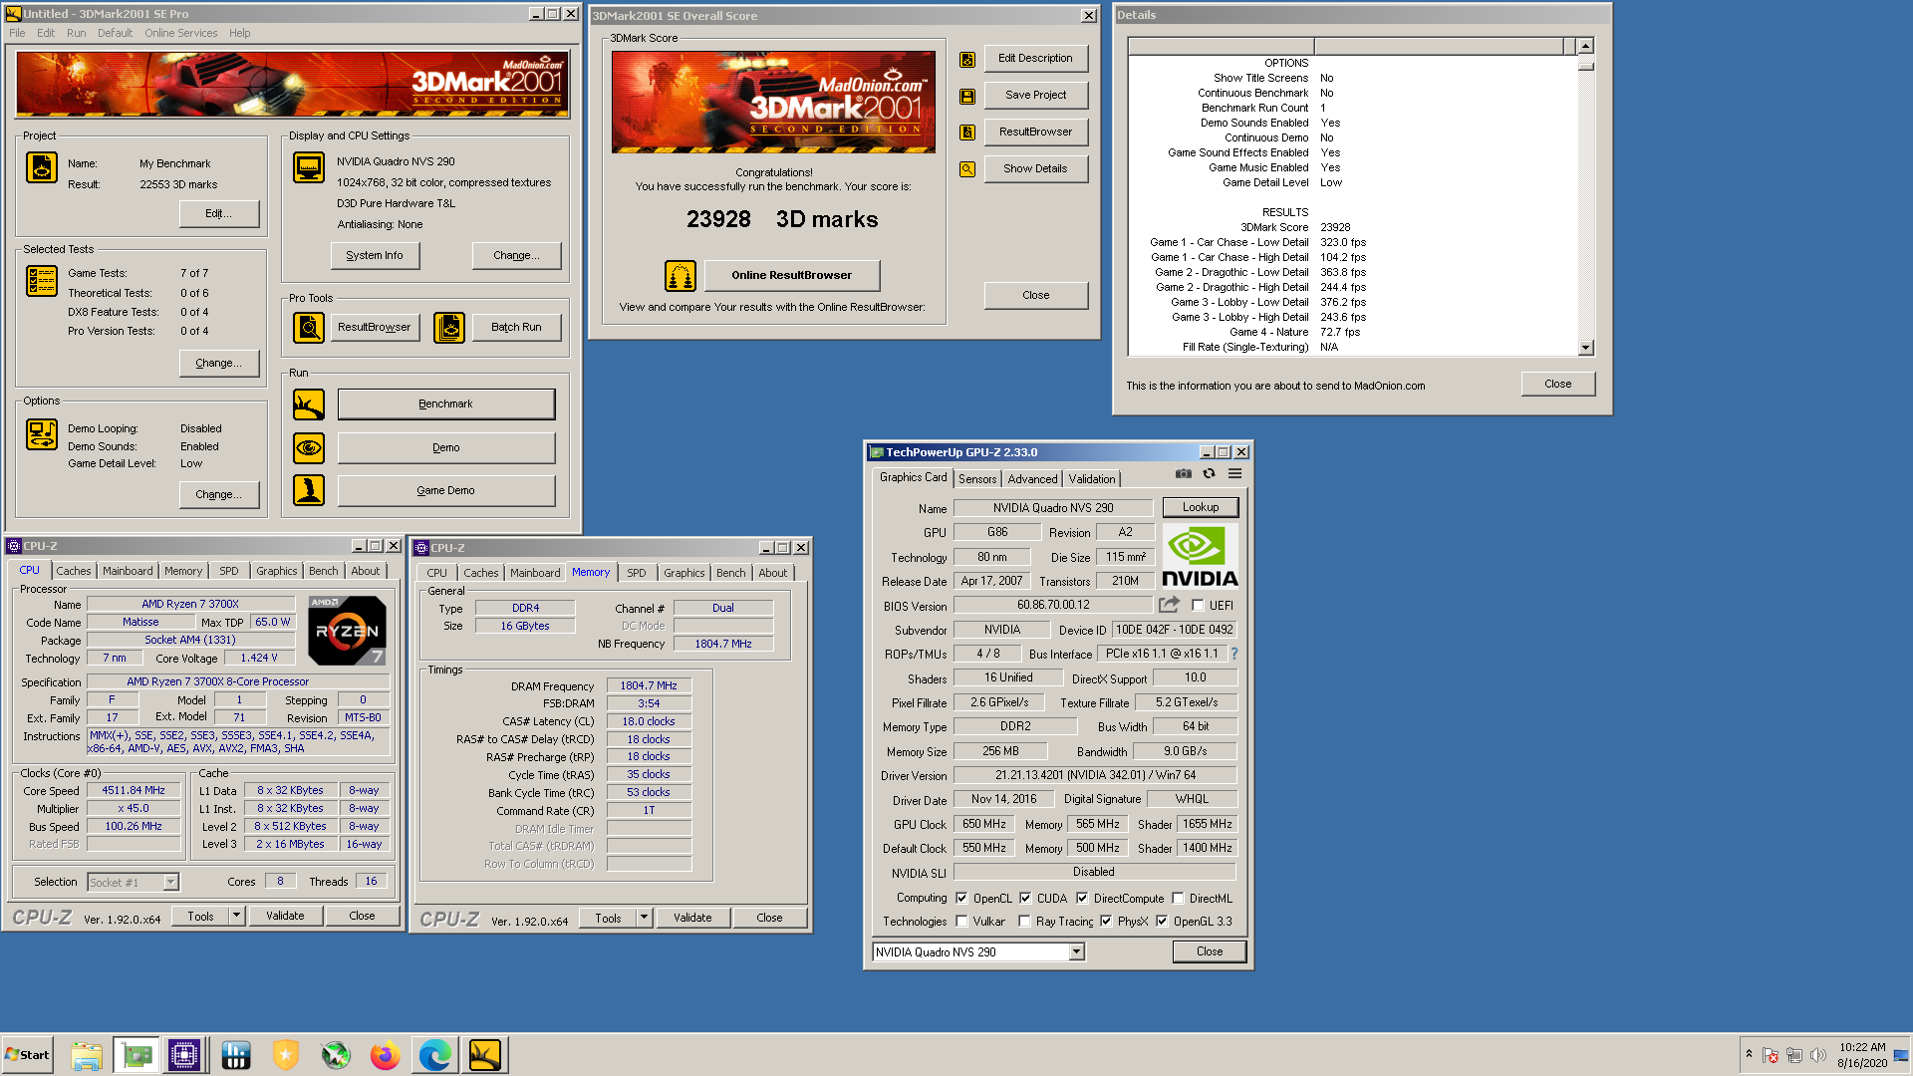The width and height of the screenshot is (1913, 1076).
Task: Click Validate in the left CPU-Z window
Action: (285, 917)
